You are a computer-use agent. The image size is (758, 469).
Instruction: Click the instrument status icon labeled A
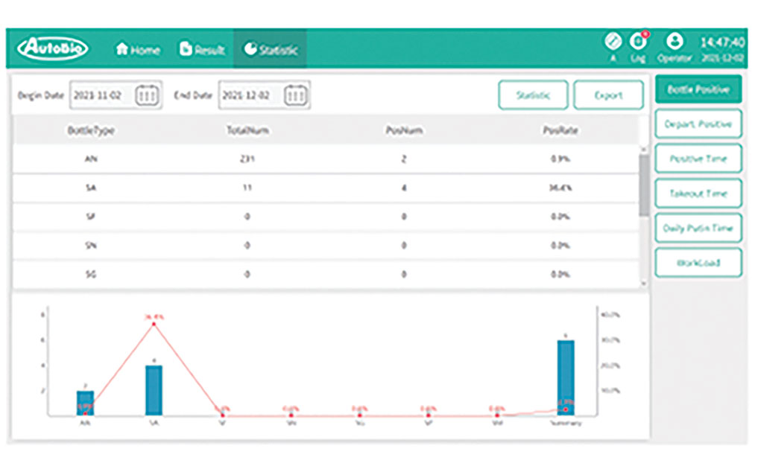613,42
